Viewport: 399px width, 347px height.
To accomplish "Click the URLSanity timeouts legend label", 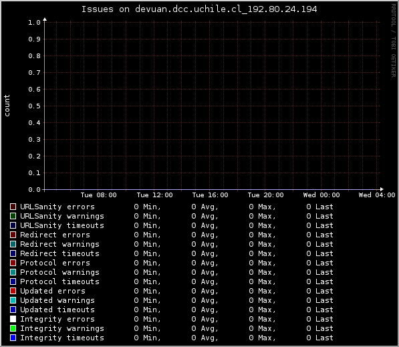I will pos(62,225).
